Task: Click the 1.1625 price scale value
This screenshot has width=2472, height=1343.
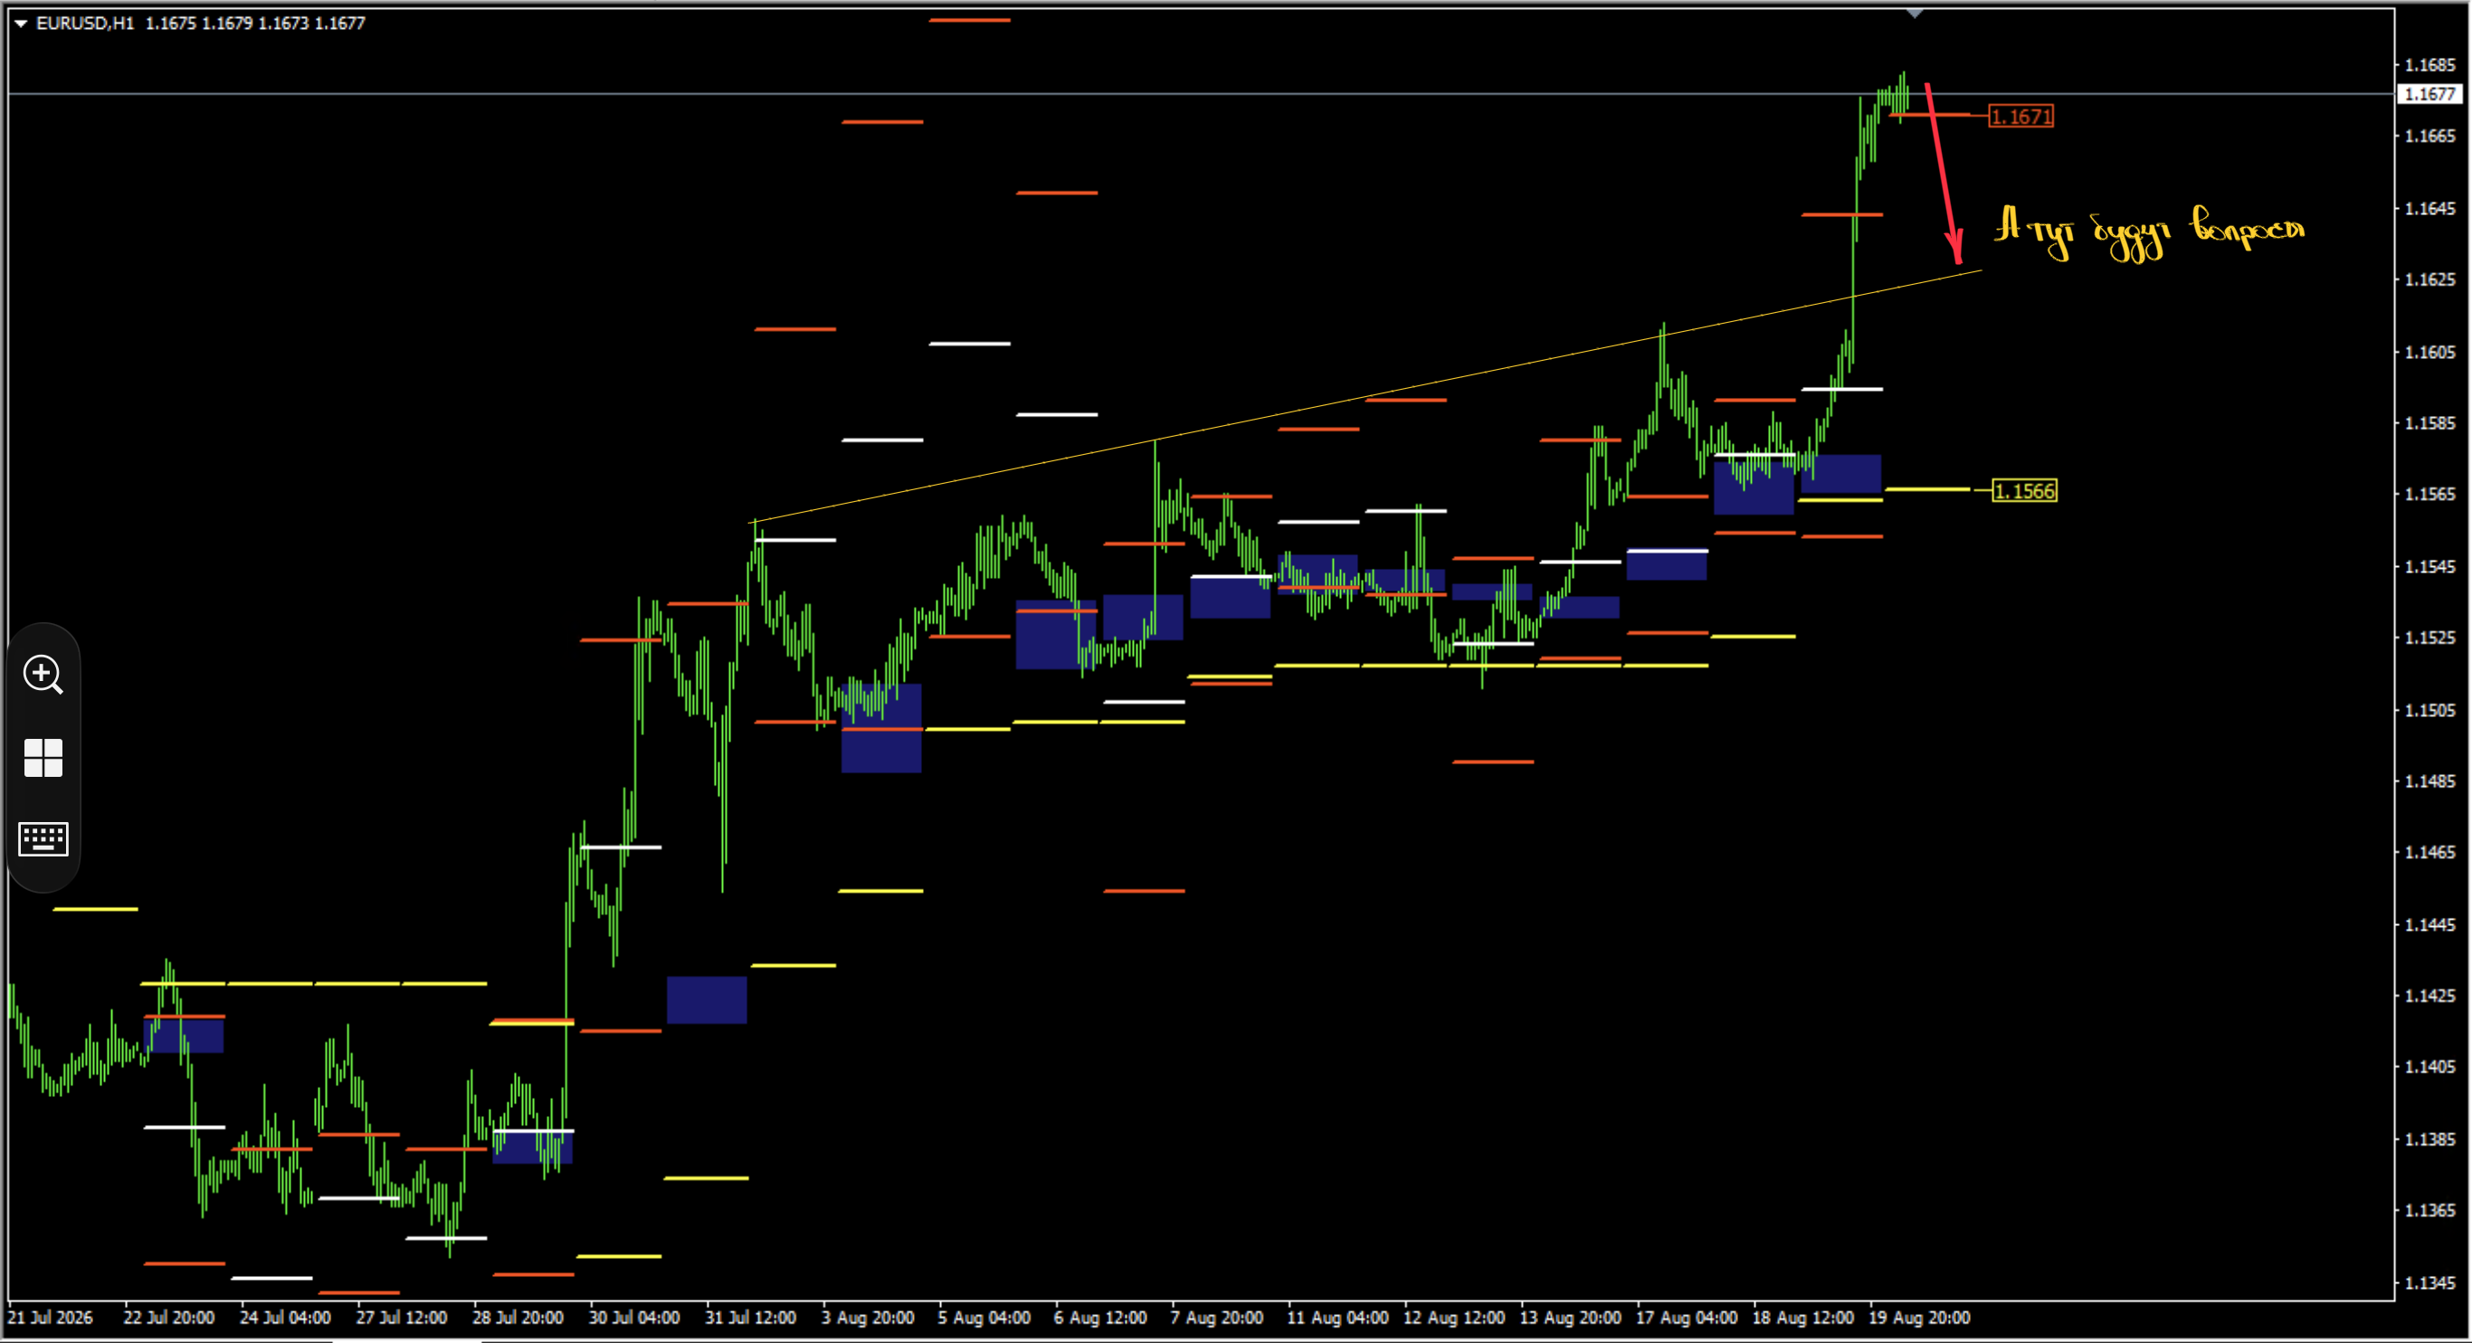Action: click(2429, 280)
